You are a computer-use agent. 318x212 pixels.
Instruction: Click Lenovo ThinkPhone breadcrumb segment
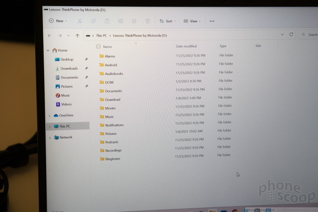140,35
